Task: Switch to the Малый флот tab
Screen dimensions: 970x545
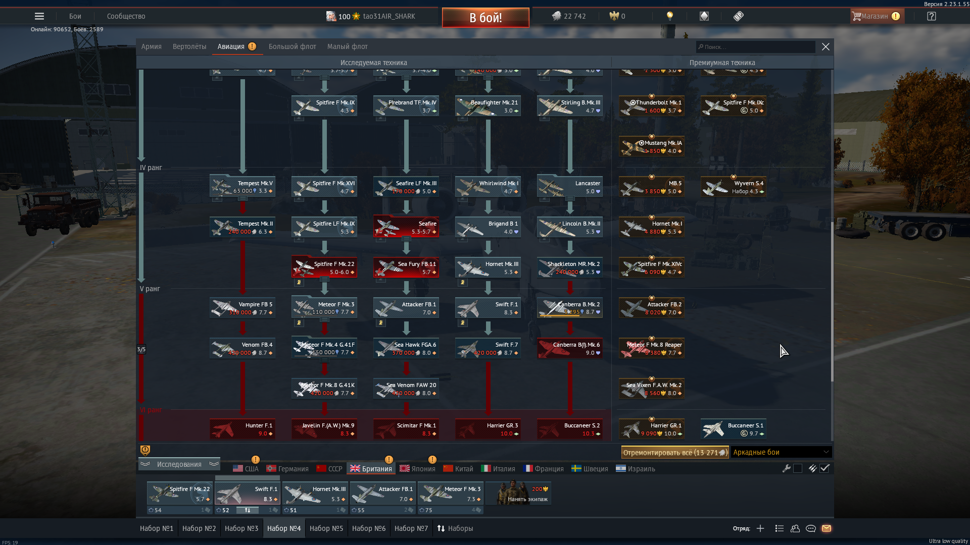Action: click(x=348, y=46)
